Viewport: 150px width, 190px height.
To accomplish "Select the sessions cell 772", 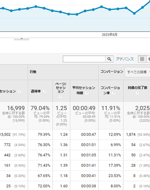I will click(7, 145).
